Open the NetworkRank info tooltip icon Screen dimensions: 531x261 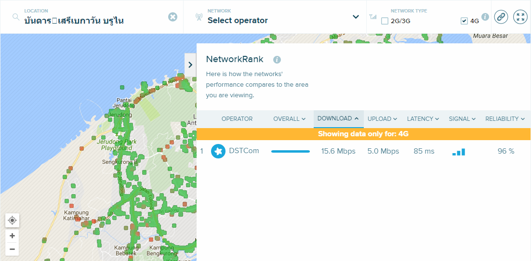click(x=277, y=60)
